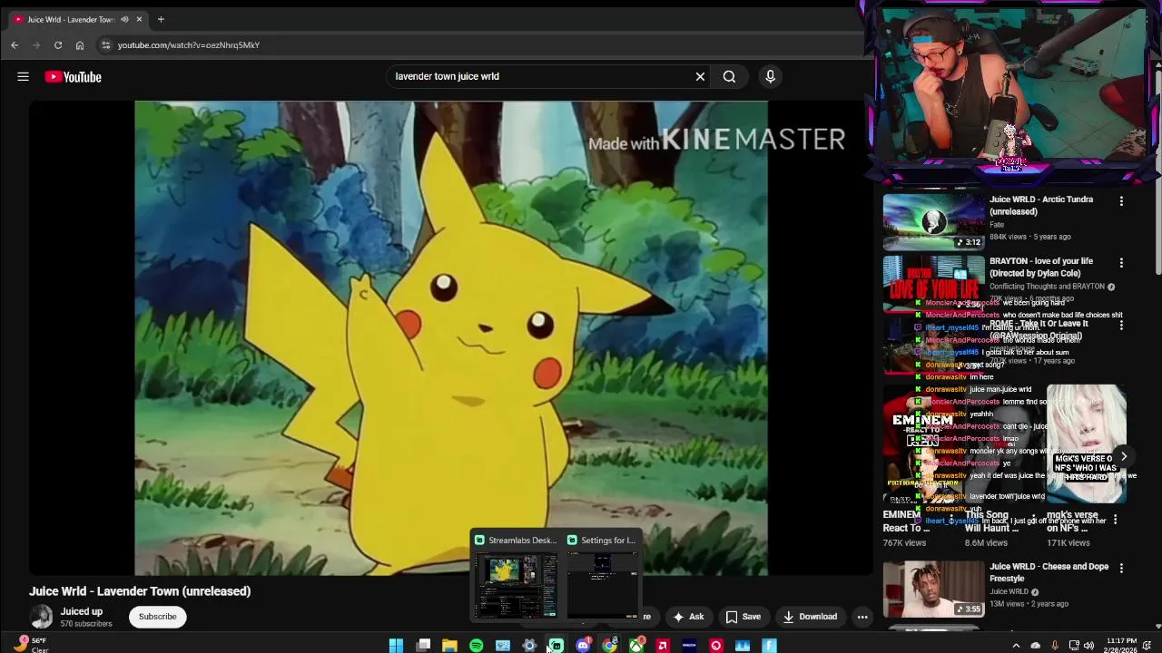Subscribe to Juiced up
The height and width of the screenshot is (653, 1162).
(157, 617)
